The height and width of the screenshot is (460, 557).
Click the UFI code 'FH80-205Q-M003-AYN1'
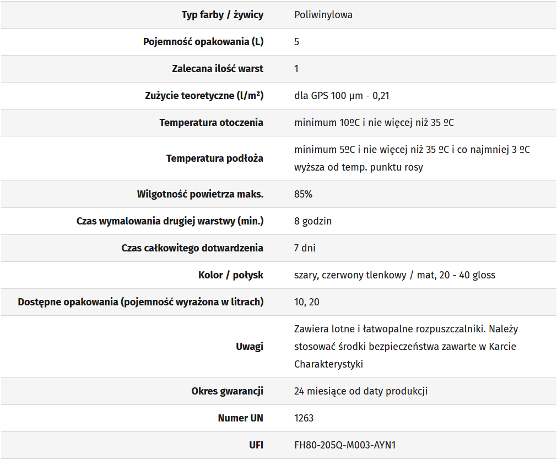[x=345, y=445]
